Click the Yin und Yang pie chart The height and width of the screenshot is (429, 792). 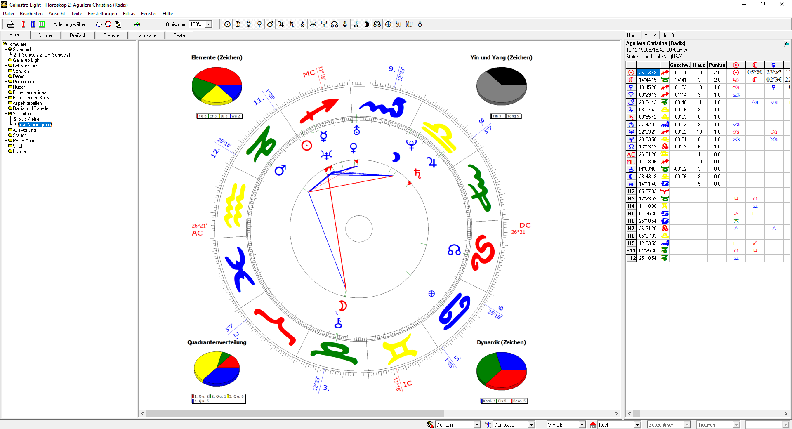pos(502,86)
